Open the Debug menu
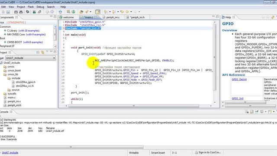 click(40, 7)
